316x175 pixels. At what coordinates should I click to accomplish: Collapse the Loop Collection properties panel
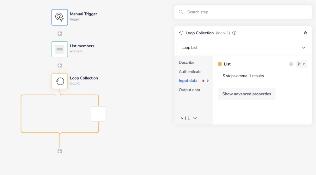coord(305,33)
